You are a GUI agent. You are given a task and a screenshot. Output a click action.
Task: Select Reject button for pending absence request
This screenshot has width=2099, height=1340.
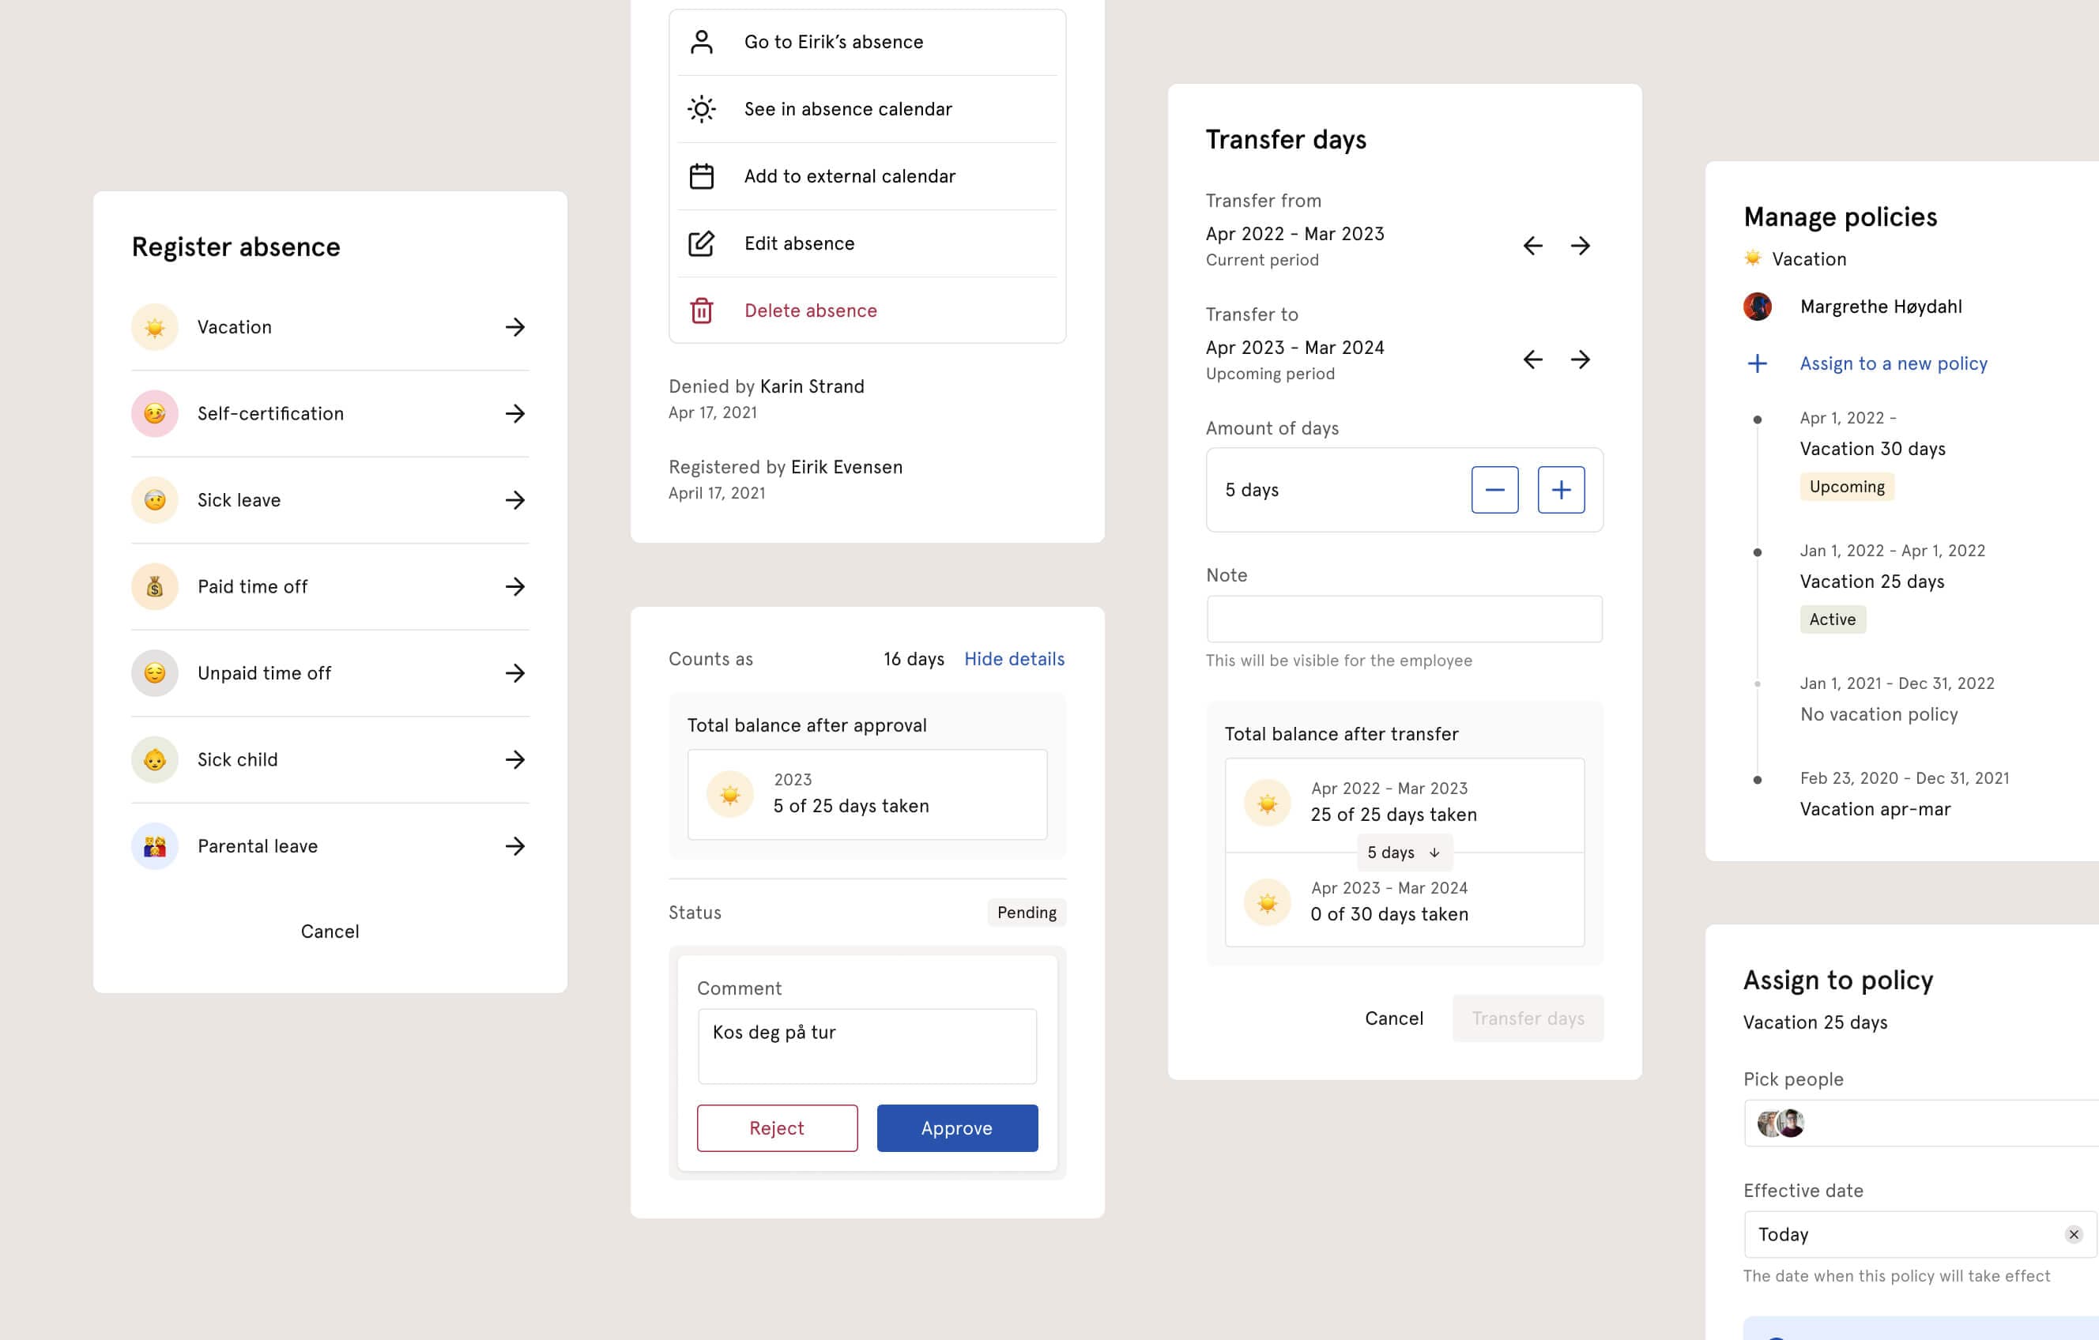pos(775,1127)
